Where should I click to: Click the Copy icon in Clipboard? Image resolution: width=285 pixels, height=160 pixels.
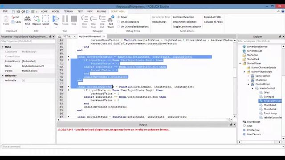point(13,22)
